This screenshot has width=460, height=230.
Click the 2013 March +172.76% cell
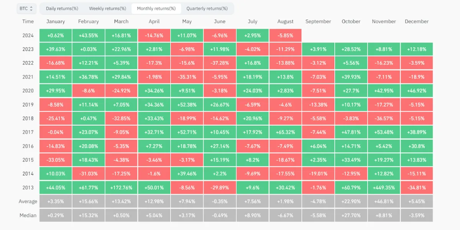[x=121, y=188]
